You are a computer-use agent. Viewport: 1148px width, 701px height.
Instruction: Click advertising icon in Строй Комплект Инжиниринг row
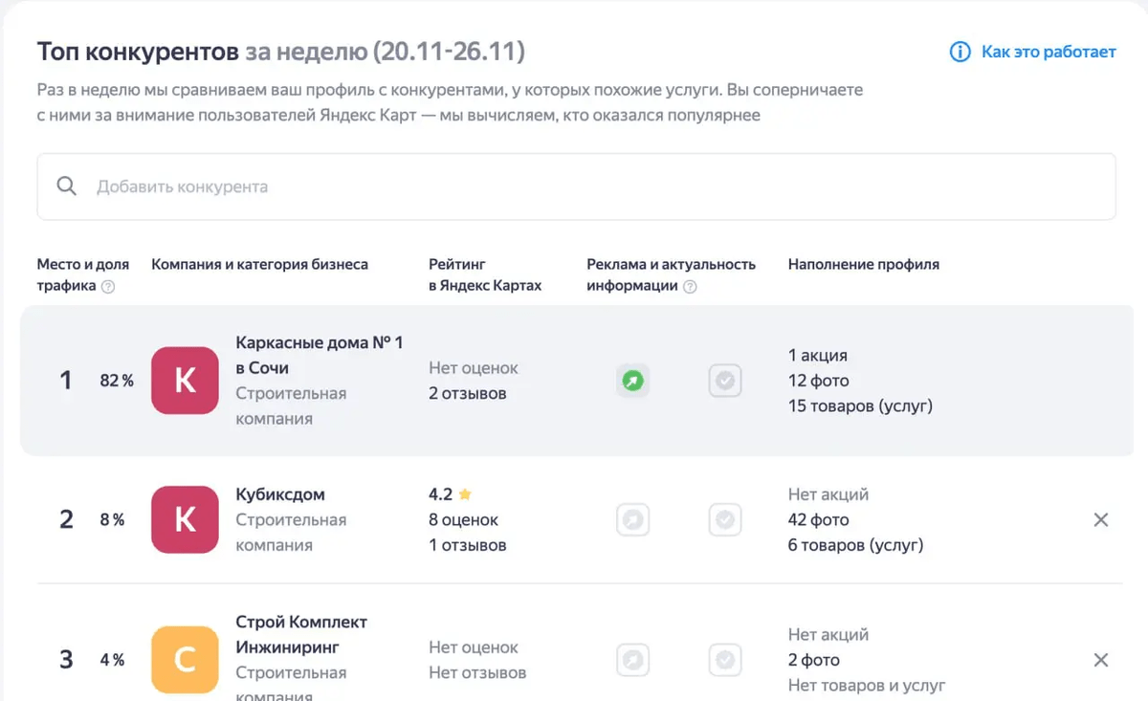[632, 660]
